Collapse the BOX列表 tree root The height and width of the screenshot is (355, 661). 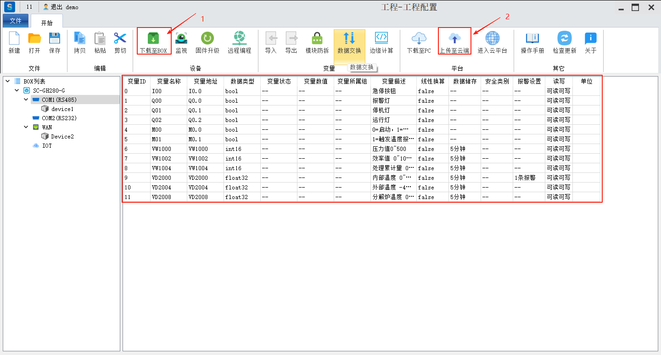click(x=8, y=81)
